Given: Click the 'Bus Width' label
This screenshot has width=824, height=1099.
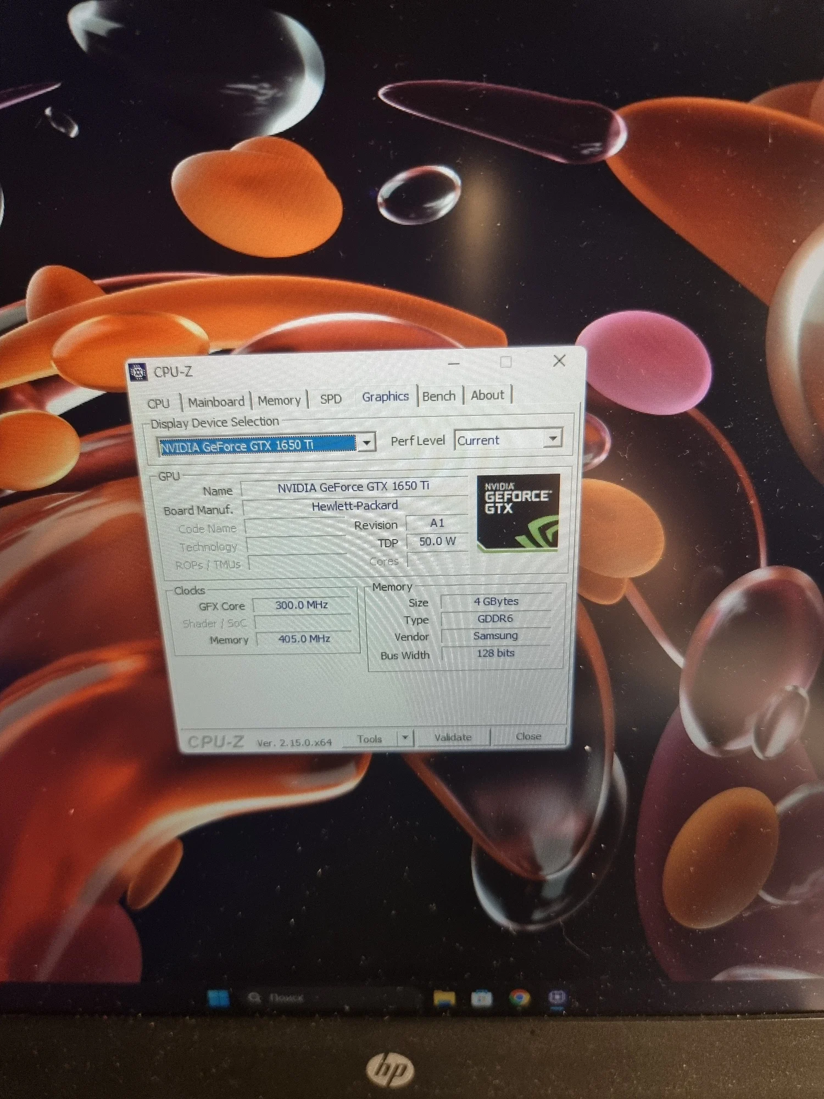Looking at the screenshot, I should coord(405,655).
